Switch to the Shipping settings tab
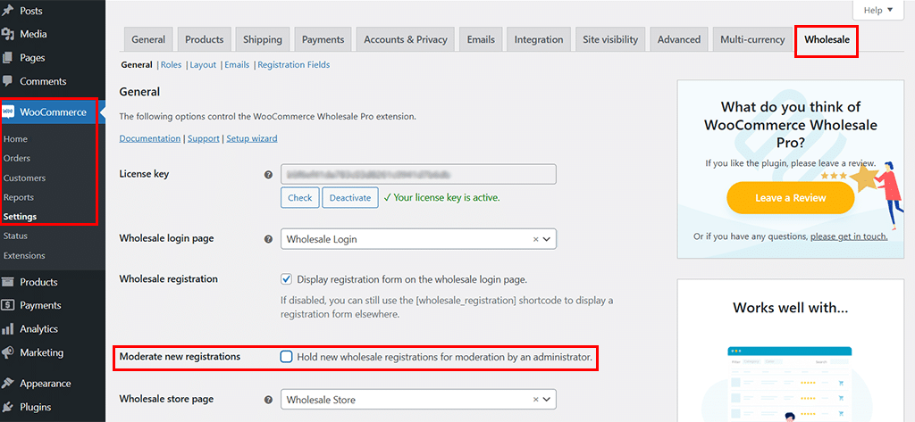Image resolution: width=915 pixels, height=422 pixels. (x=263, y=39)
